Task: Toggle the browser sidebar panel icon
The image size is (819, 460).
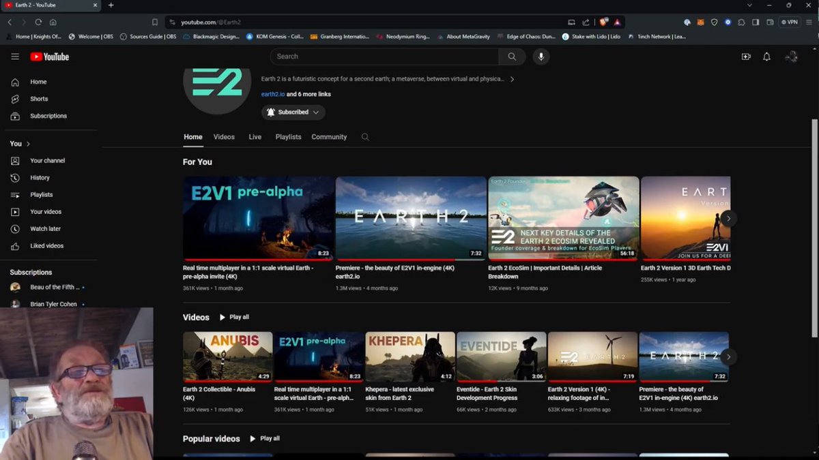Action: pyautogui.click(x=756, y=22)
